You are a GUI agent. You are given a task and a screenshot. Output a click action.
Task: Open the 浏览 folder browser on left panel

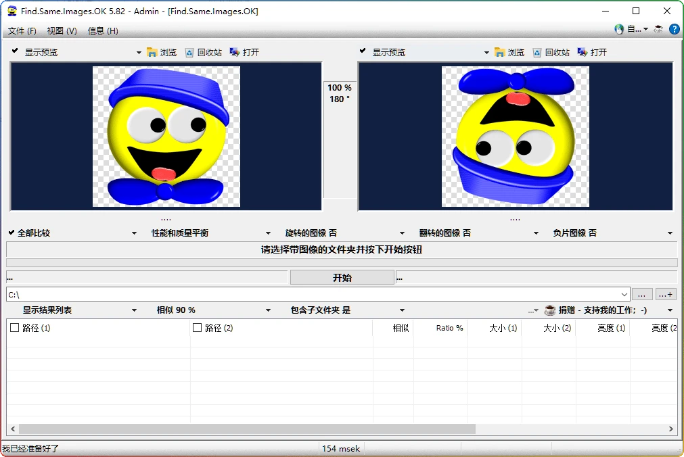tap(162, 51)
